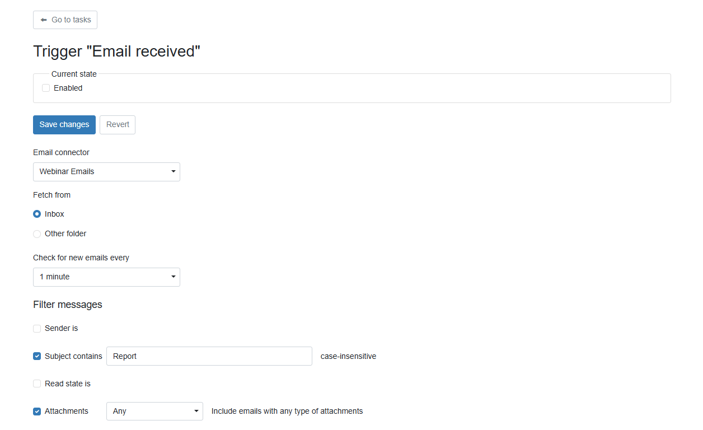Focus the subject text field containing Report

coord(209,356)
